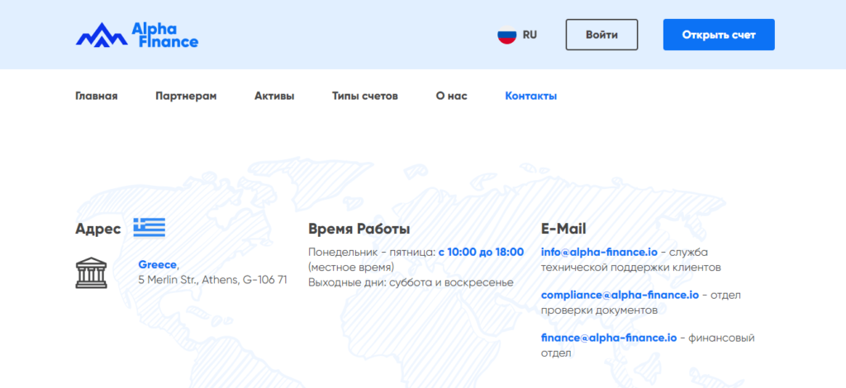Screen dimensions: 846x388
Task: Go to the Главная menu item
Action: click(x=97, y=97)
